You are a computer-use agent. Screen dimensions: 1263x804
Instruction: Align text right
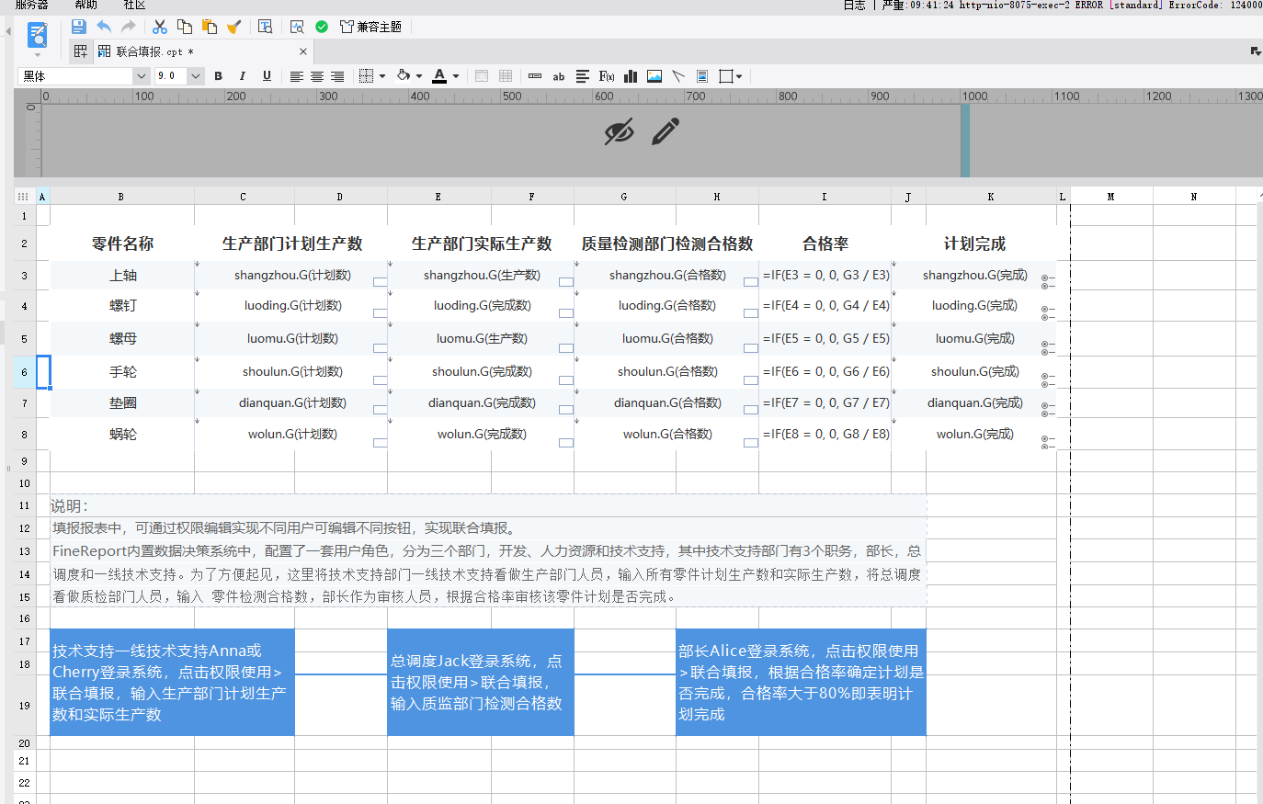(337, 76)
